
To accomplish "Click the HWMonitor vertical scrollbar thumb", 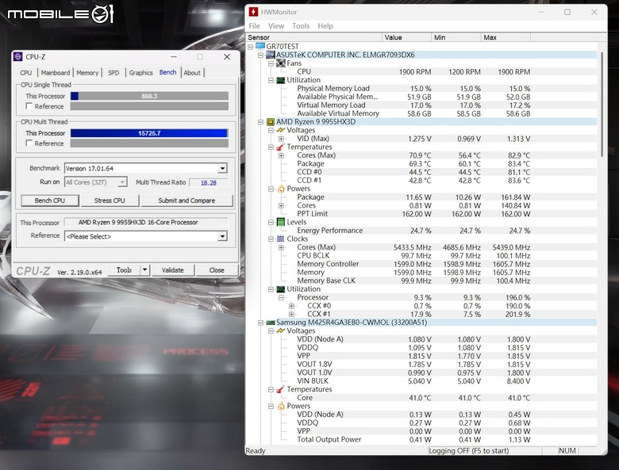I will coord(602,104).
